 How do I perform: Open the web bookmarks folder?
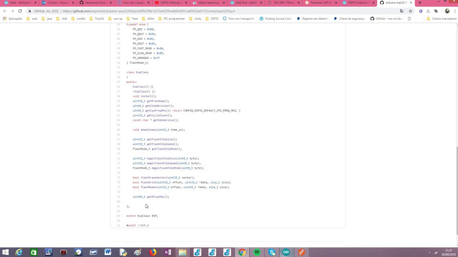[x=32, y=19]
